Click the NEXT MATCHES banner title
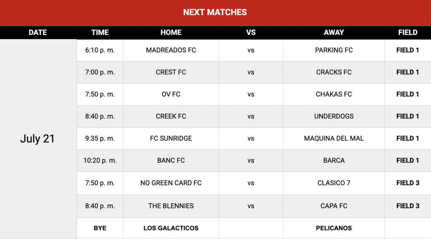Screen dimensions: 431x239 click(215, 12)
